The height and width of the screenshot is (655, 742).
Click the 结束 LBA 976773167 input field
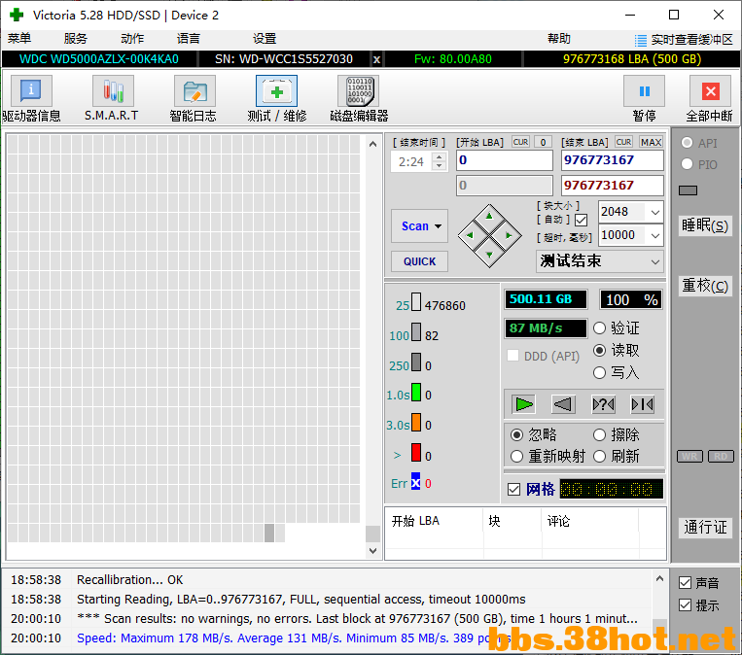click(x=613, y=160)
